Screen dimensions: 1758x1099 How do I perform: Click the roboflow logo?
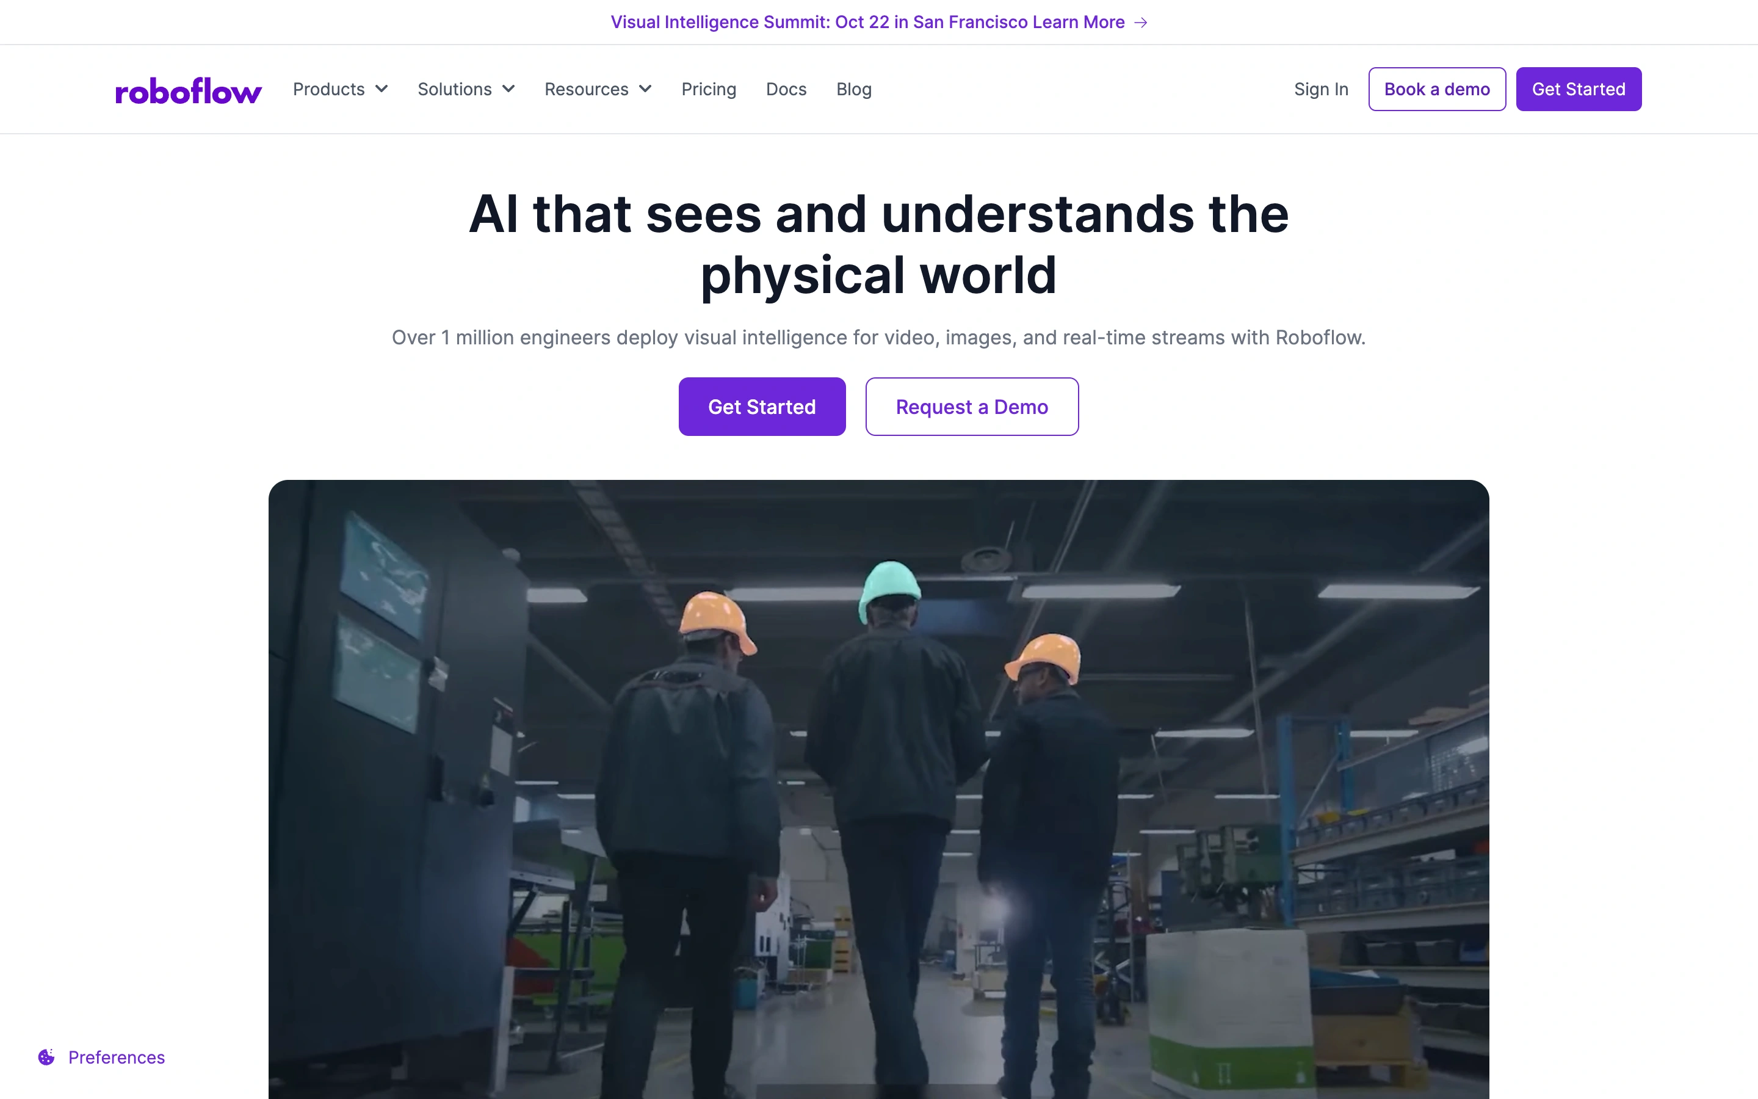(x=188, y=91)
